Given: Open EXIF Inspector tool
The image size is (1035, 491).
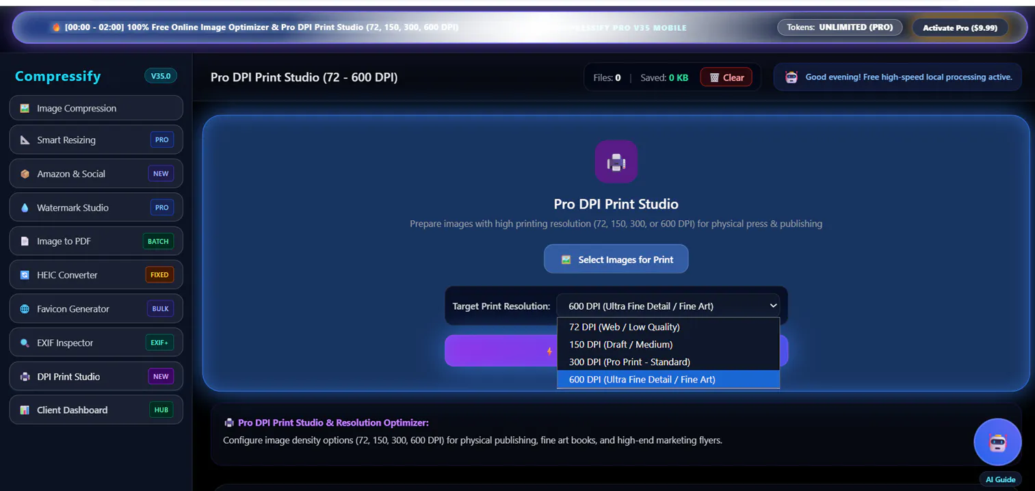Looking at the screenshot, I should tap(96, 343).
